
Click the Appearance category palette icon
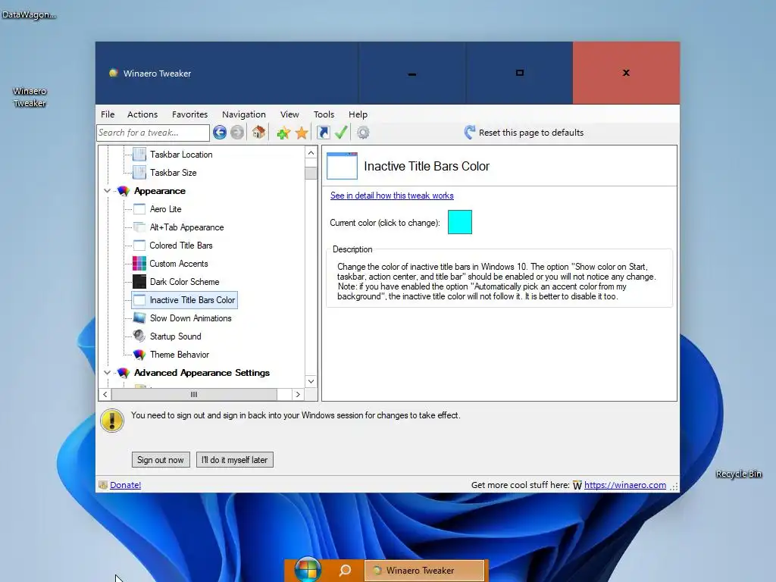(124, 191)
